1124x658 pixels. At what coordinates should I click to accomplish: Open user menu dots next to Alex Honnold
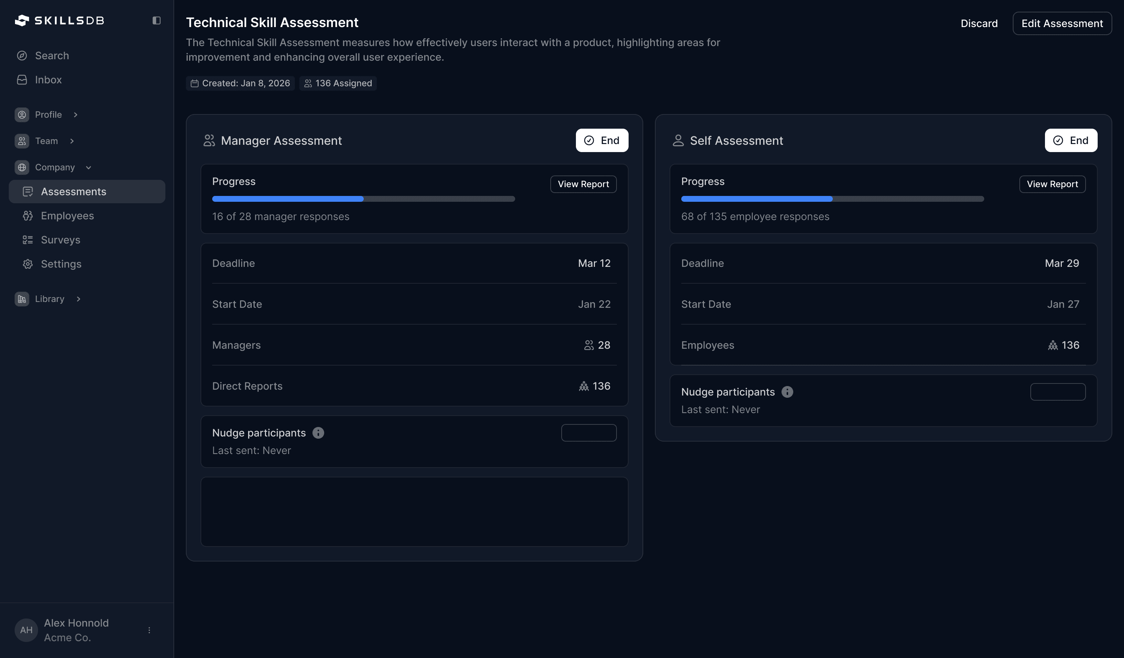(x=149, y=630)
